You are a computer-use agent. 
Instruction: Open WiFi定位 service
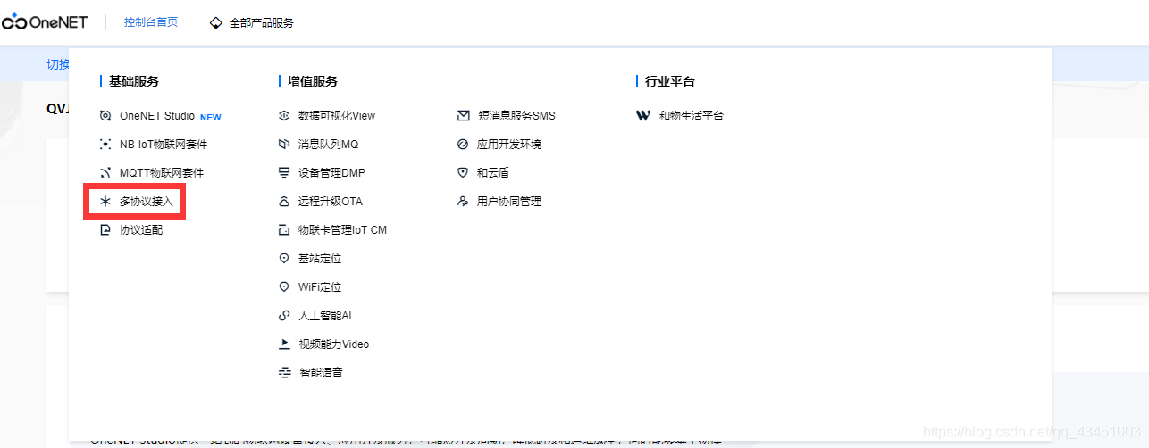point(320,287)
